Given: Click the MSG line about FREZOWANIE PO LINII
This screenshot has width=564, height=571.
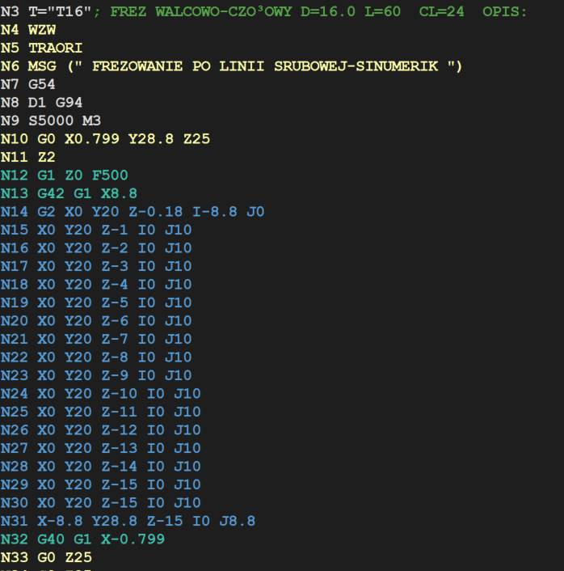Looking at the screenshot, I should tap(230, 66).
